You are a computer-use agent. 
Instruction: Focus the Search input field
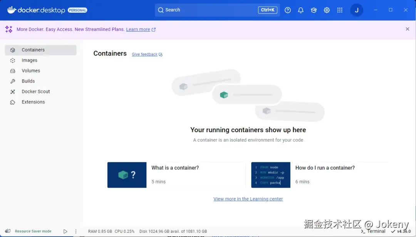click(x=217, y=10)
